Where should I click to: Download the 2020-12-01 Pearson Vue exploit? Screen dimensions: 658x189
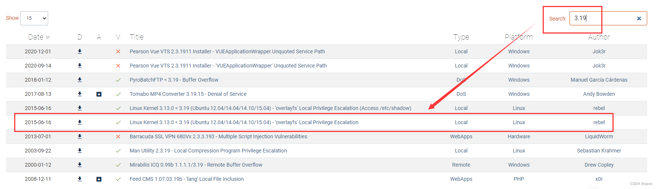tap(79, 51)
